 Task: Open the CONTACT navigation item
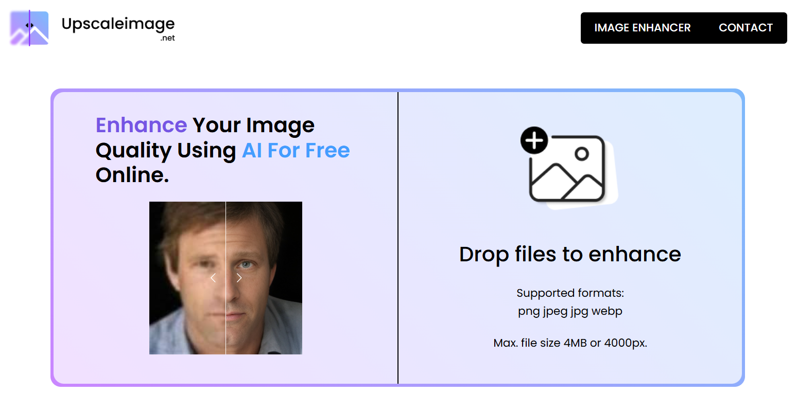pos(746,28)
